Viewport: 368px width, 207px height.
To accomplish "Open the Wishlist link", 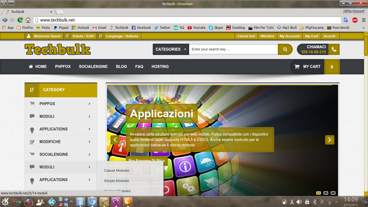I will (x=267, y=36).
